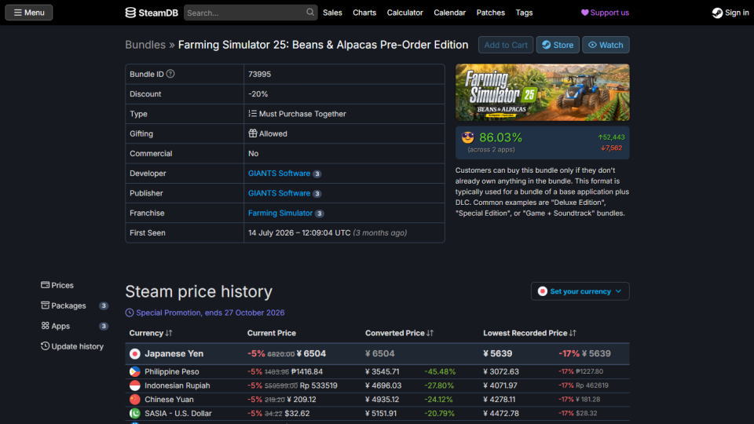Click the Japan flag in Yen row

pyautogui.click(x=134, y=354)
